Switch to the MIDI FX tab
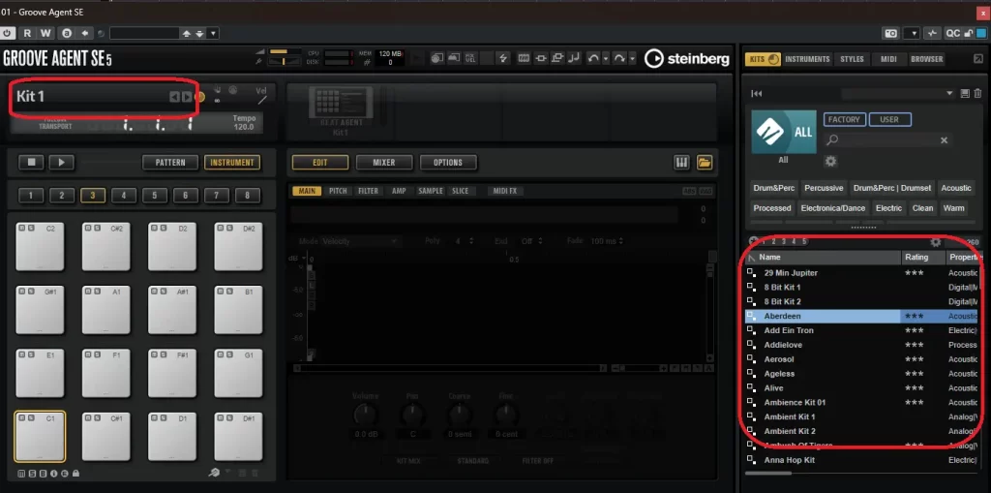Screen dimensions: 991x493 pos(505,191)
